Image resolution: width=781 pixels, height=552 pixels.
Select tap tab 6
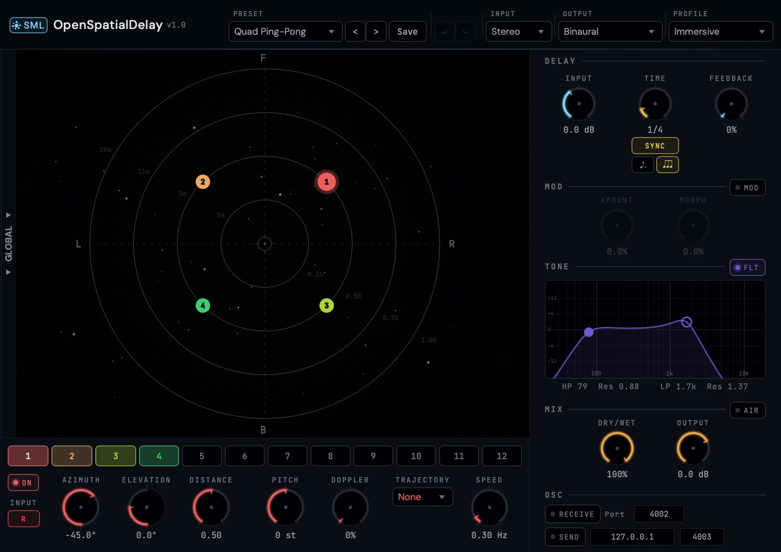[x=245, y=456]
